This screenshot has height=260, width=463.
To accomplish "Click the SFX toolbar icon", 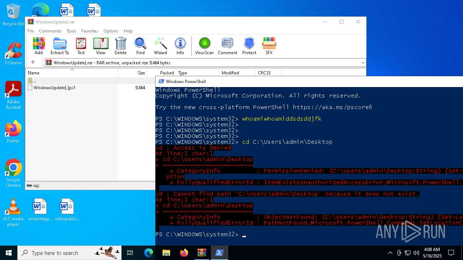I will click(x=269, y=46).
